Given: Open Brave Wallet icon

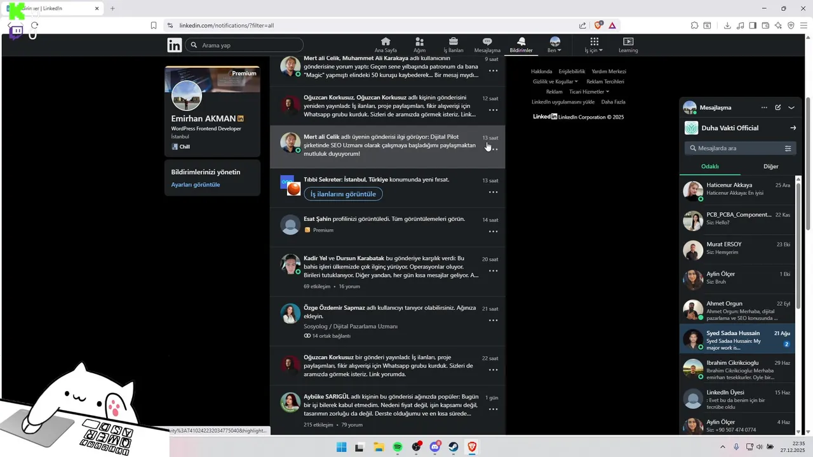Looking at the screenshot, I should click(765, 25).
